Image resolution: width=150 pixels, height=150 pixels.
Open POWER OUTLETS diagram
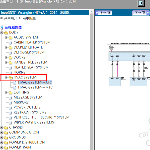click(x=27, y=107)
